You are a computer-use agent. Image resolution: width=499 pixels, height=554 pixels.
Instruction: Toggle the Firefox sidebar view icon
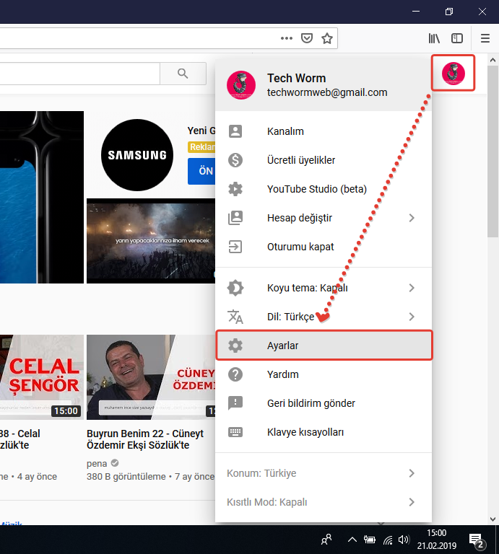coord(457,38)
